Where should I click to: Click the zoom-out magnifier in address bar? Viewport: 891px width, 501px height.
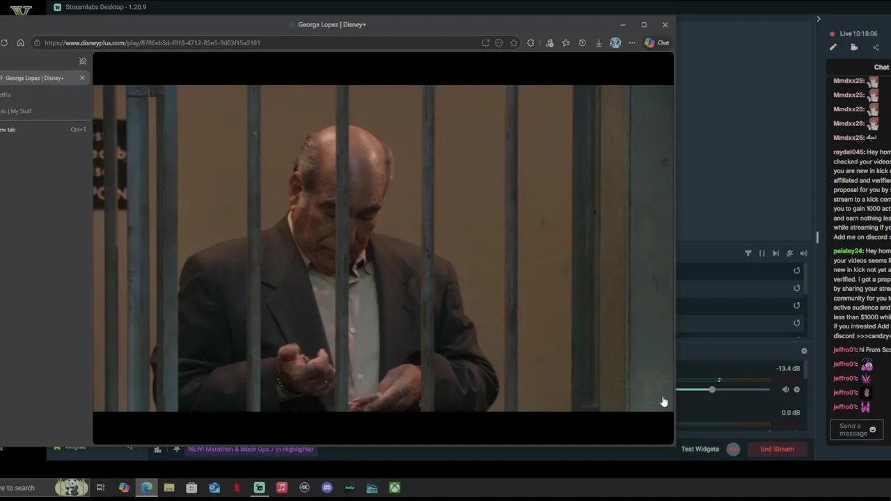click(x=498, y=42)
